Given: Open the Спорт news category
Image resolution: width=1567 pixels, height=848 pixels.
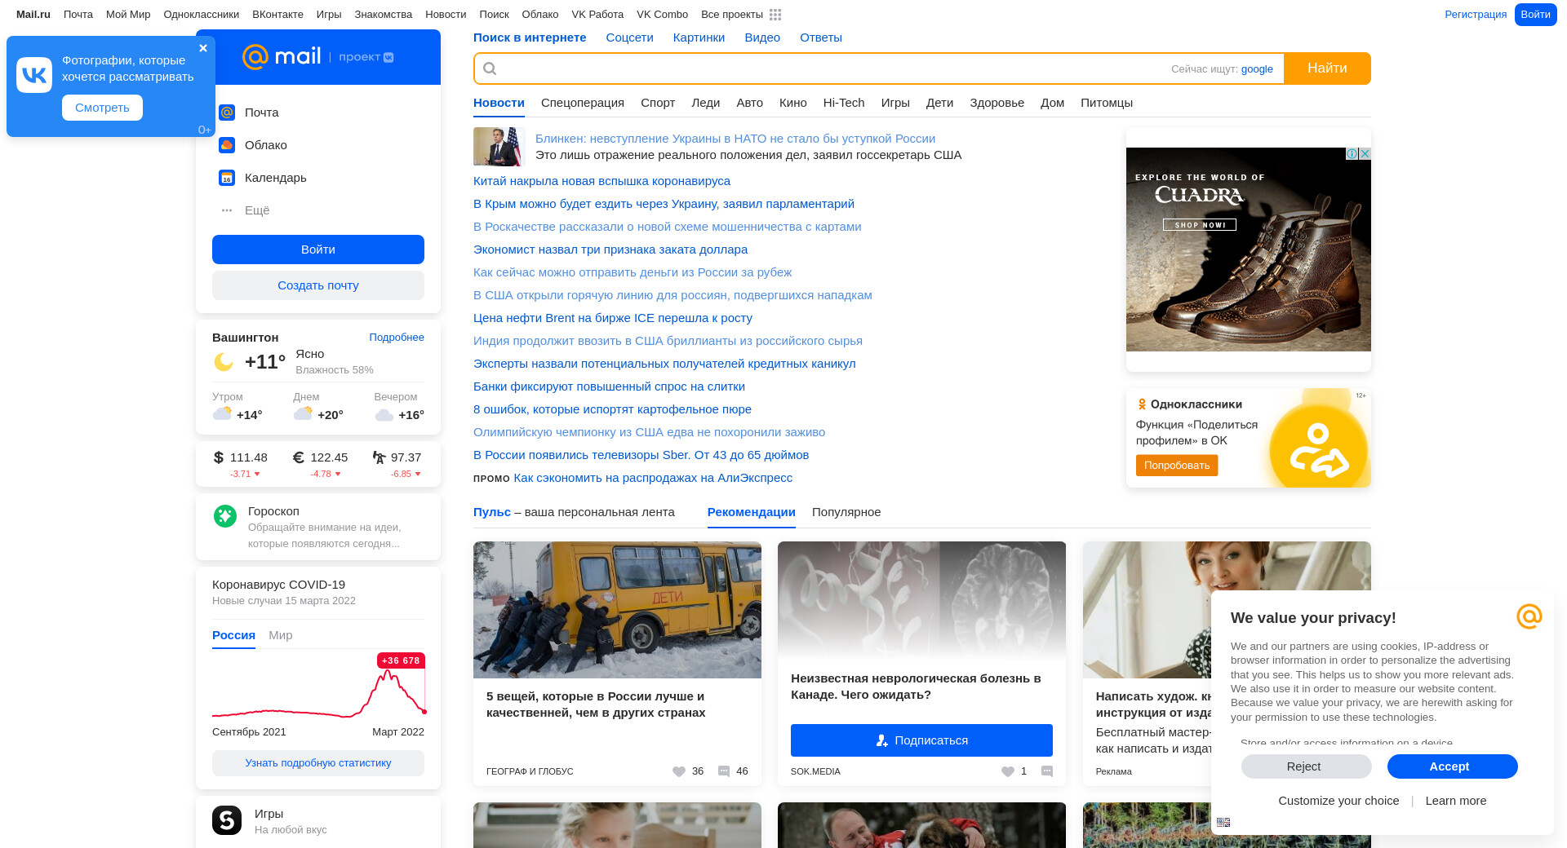Looking at the screenshot, I should pos(658,103).
